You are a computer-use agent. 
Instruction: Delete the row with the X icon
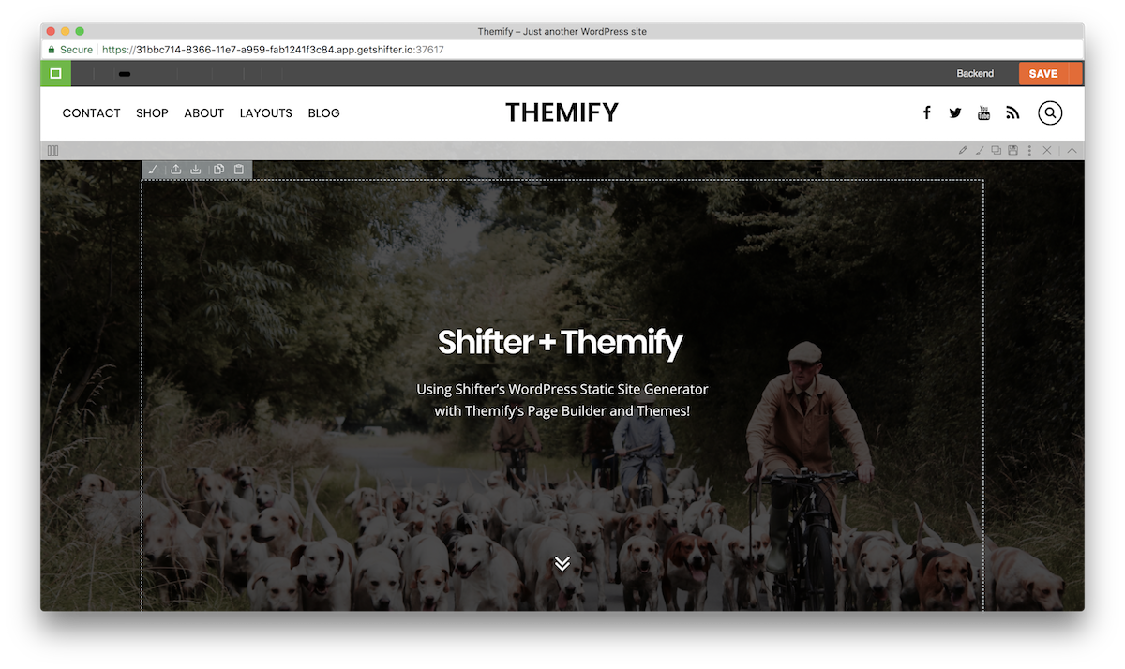click(1047, 150)
